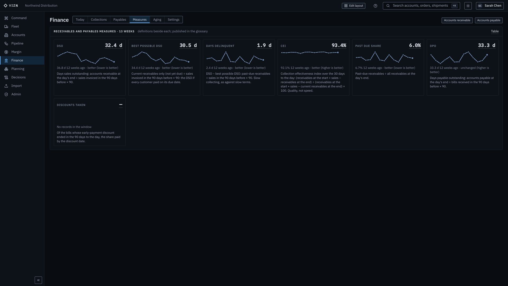Viewport: 508px width, 286px height.
Task: Filter by Accounts receivable
Action: tap(457, 20)
